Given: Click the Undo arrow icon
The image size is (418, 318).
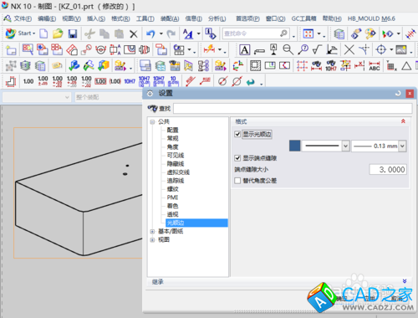Looking at the screenshot, I should pos(150,34).
